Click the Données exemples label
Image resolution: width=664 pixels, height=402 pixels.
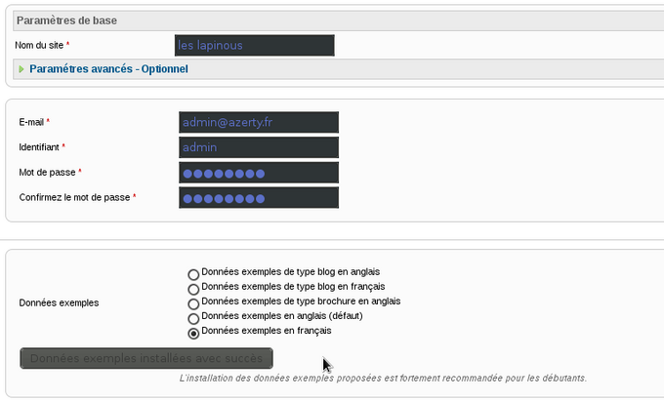(x=59, y=303)
